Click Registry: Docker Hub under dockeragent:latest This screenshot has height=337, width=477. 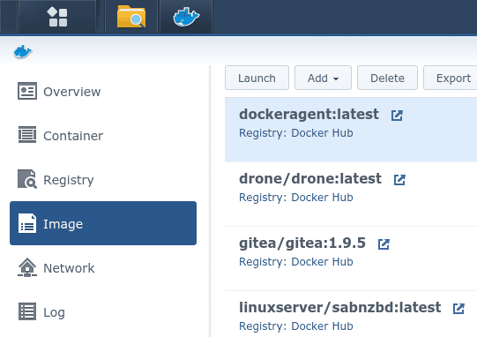pyautogui.click(x=296, y=133)
